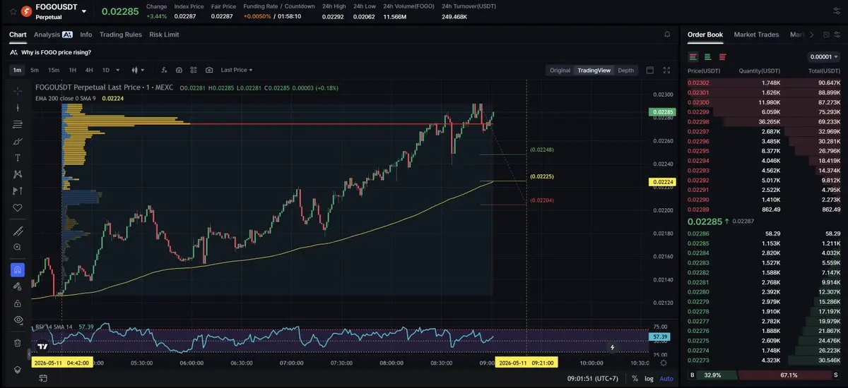Open the Order Book tab
The height and width of the screenshot is (388, 848).
tap(705, 35)
